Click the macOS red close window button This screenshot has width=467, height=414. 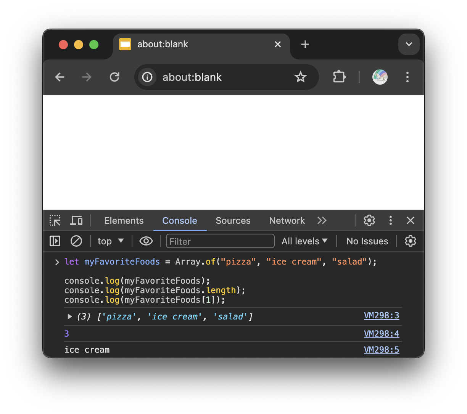coord(63,45)
